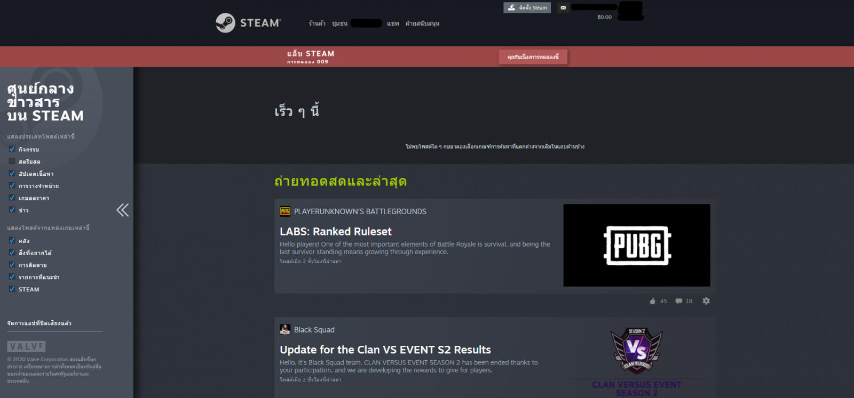
Task: Open the ฝ่ายสนับสนุน support menu
Action: [422, 23]
